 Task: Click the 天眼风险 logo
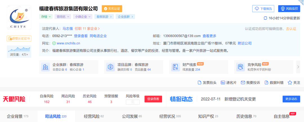click(14, 99)
